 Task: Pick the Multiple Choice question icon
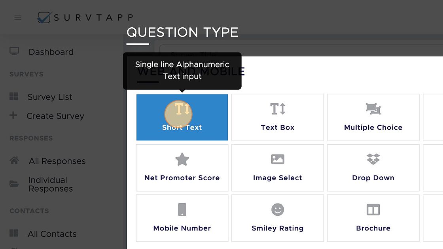373,109
